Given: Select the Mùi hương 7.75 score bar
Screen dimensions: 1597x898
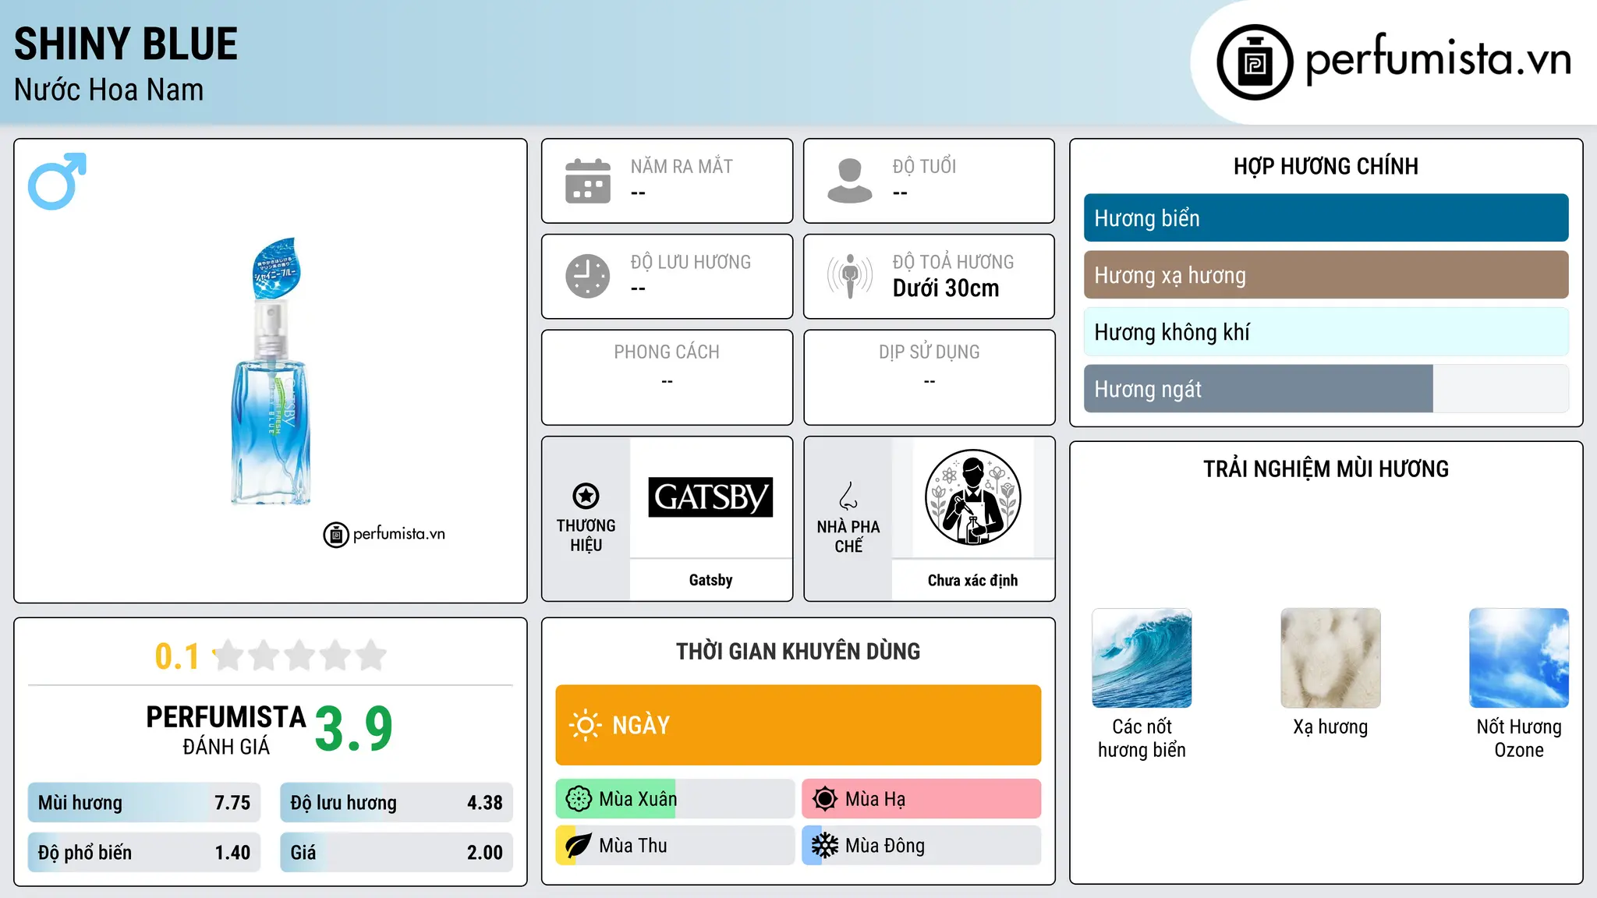Looking at the screenshot, I should 144,802.
